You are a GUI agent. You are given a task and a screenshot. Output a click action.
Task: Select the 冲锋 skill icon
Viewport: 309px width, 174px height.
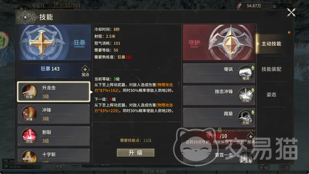29,114
